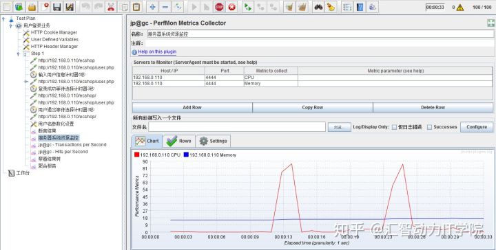496x250 pixels.
Task: Create a new test plan via toolbar
Action: [x=7, y=7]
